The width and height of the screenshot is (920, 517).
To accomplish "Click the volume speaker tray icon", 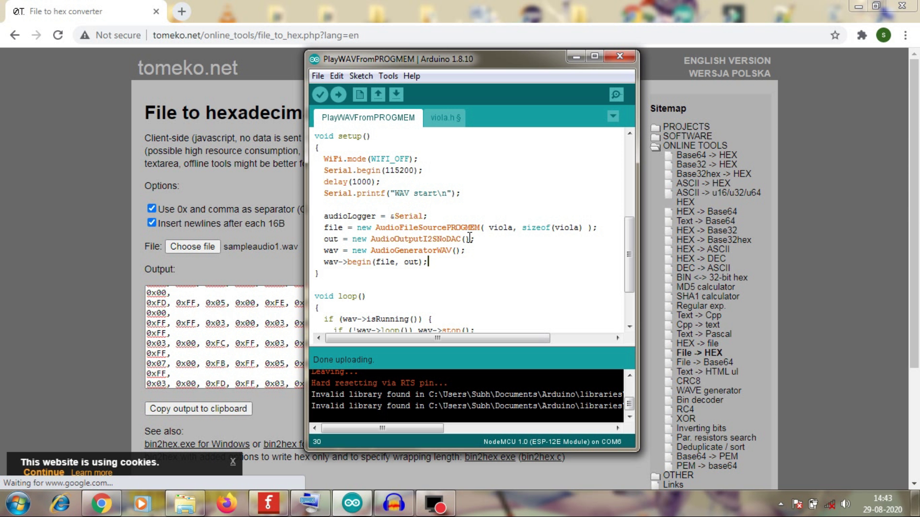I will (x=845, y=504).
